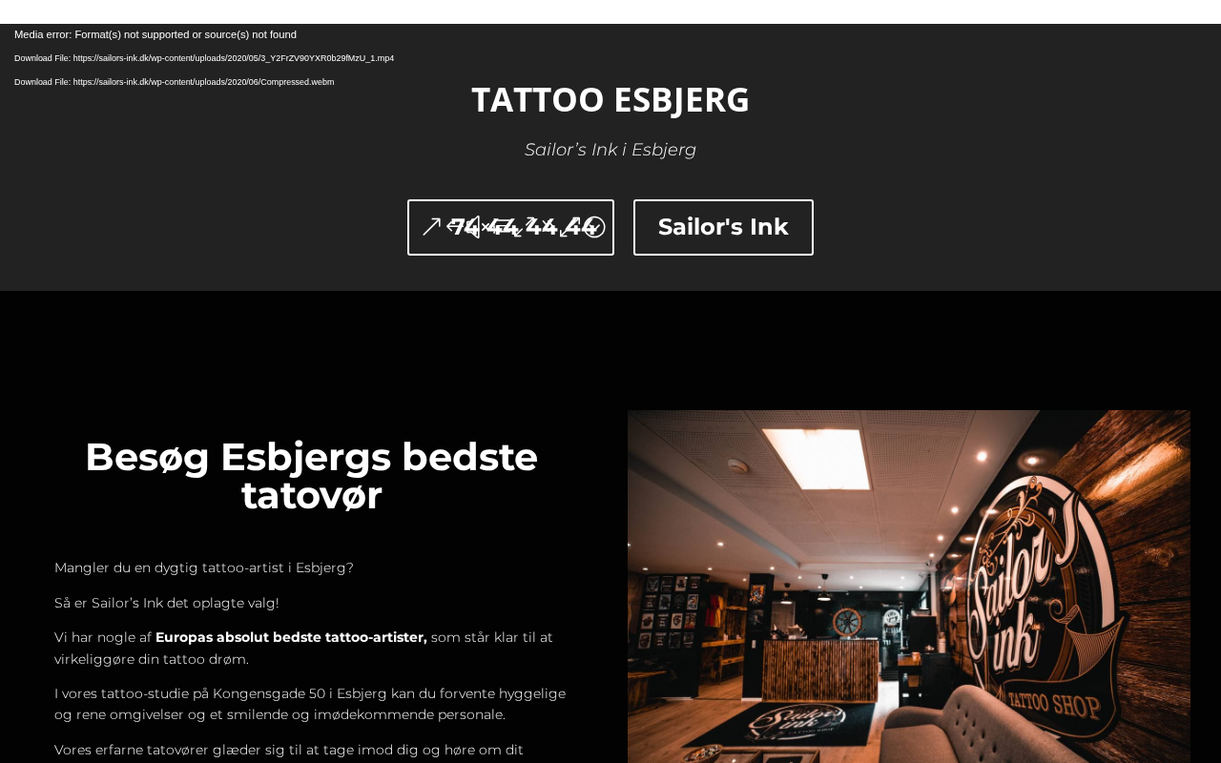Click the paragraph mentioning Kongensgade 50
This screenshot has width=1221, height=763.
pos(312,704)
